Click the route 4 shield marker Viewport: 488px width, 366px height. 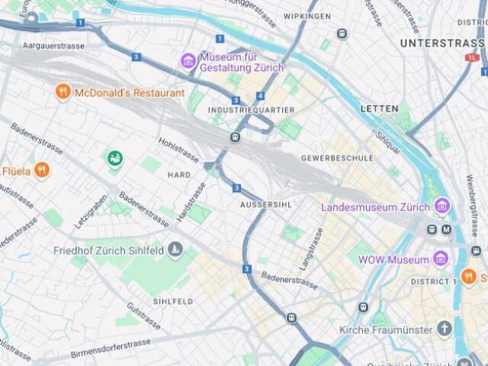point(261,96)
